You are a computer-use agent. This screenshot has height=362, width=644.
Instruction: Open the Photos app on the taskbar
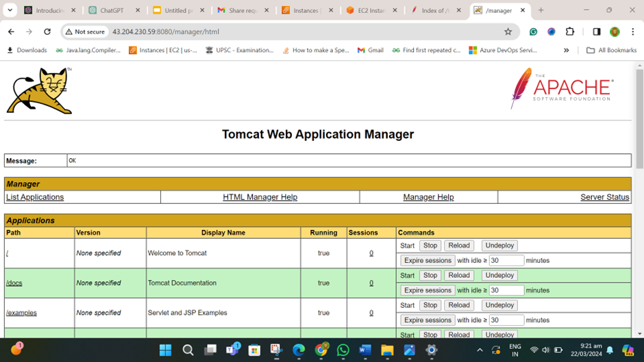coord(410,350)
